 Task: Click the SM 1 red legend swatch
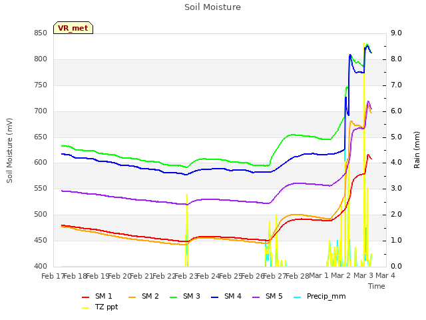click(86, 297)
